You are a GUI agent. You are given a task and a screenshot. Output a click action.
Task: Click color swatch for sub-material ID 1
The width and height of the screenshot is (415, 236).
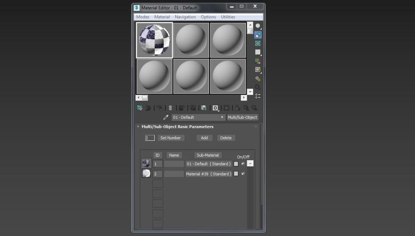(x=236, y=164)
